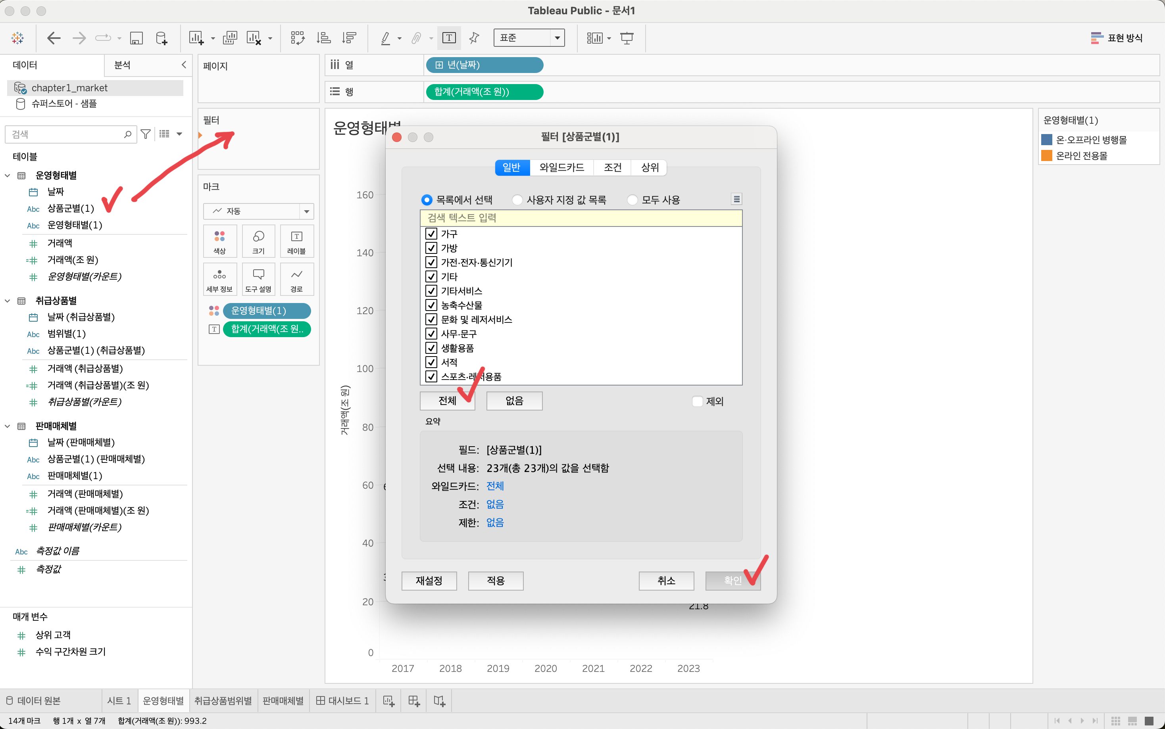Select the 모두 사용 radio button

click(632, 200)
